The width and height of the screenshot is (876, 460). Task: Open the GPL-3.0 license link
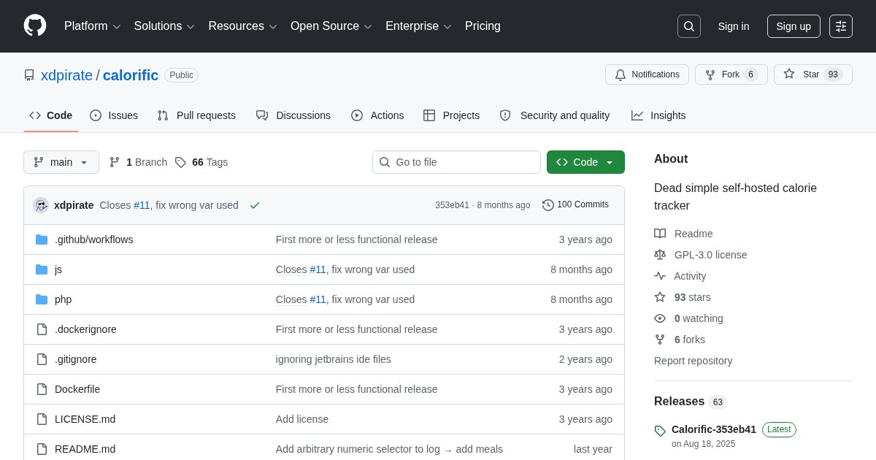(710, 255)
